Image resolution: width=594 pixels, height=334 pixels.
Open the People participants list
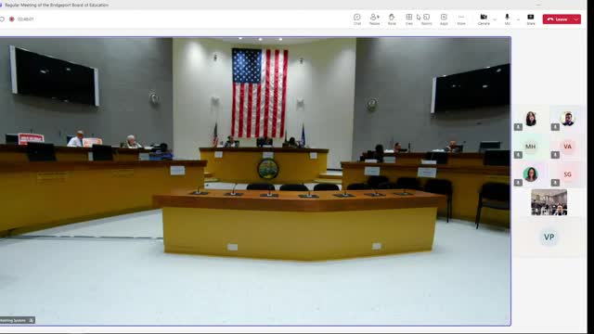point(374,19)
